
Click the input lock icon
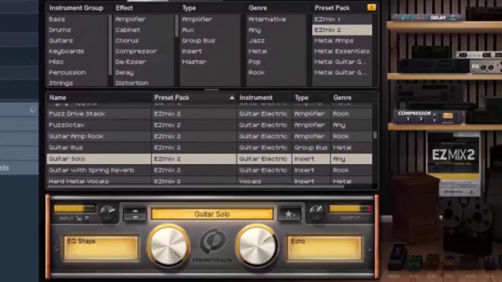click(79, 219)
